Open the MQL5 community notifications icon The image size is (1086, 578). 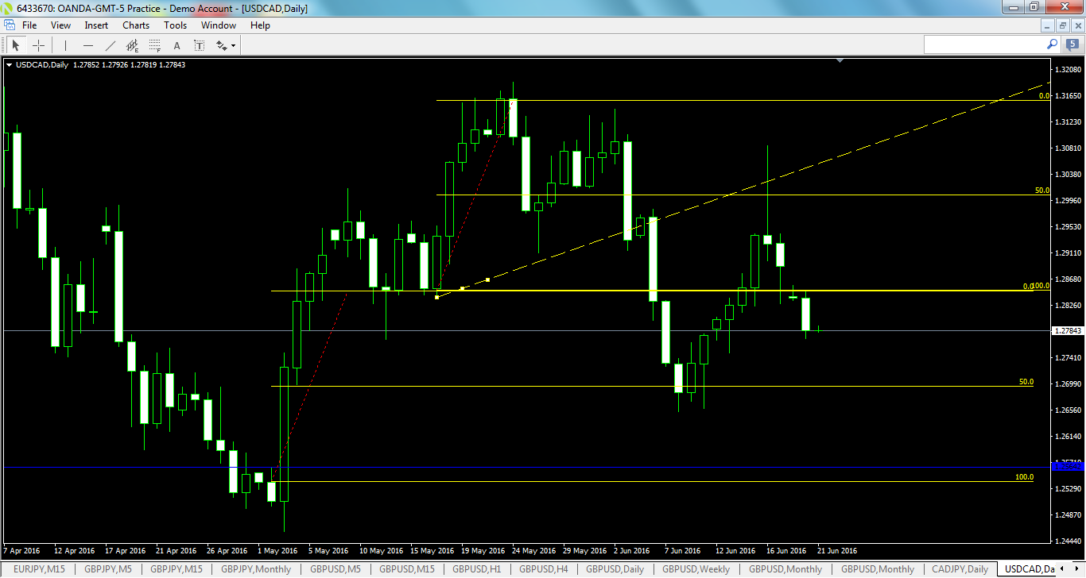[1072, 44]
